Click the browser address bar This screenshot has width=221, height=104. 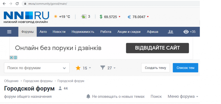[111, 4]
